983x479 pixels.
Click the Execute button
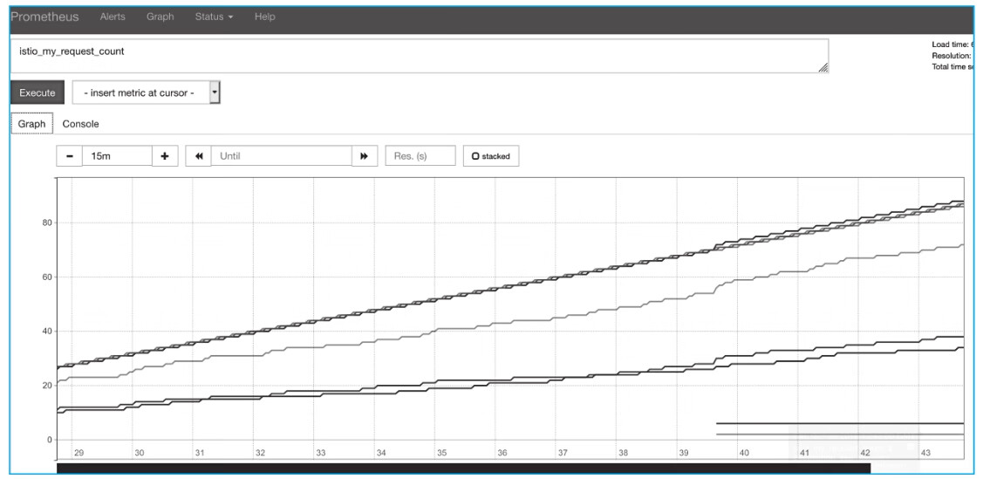click(x=37, y=92)
